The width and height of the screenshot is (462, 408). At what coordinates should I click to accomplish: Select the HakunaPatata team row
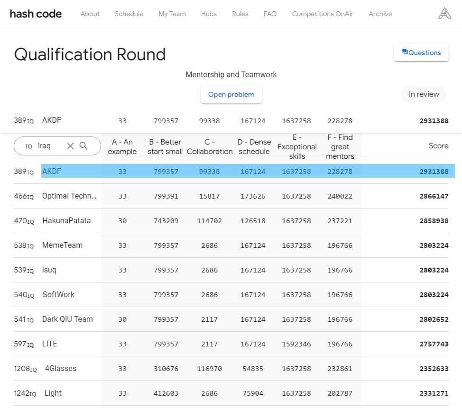click(x=66, y=220)
